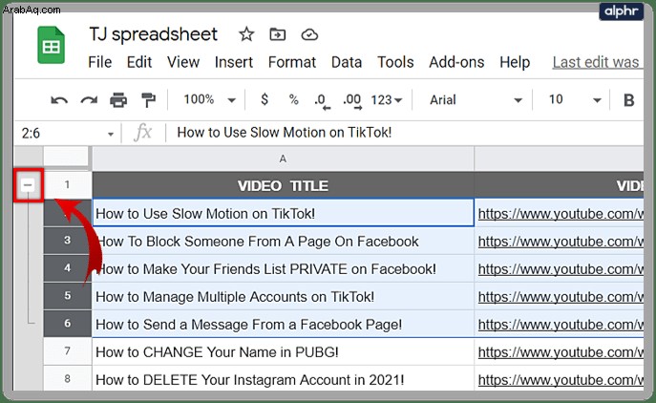This screenshot has height=403, width=656.
Task: Print the spreadsheet
Action: [118, 100]
